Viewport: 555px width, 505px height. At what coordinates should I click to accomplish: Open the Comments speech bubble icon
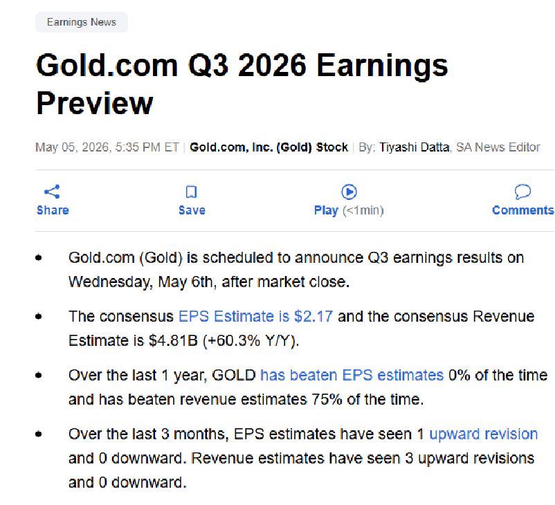point(522,192)
